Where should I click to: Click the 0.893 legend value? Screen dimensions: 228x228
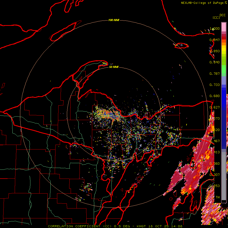coord(215,51)
